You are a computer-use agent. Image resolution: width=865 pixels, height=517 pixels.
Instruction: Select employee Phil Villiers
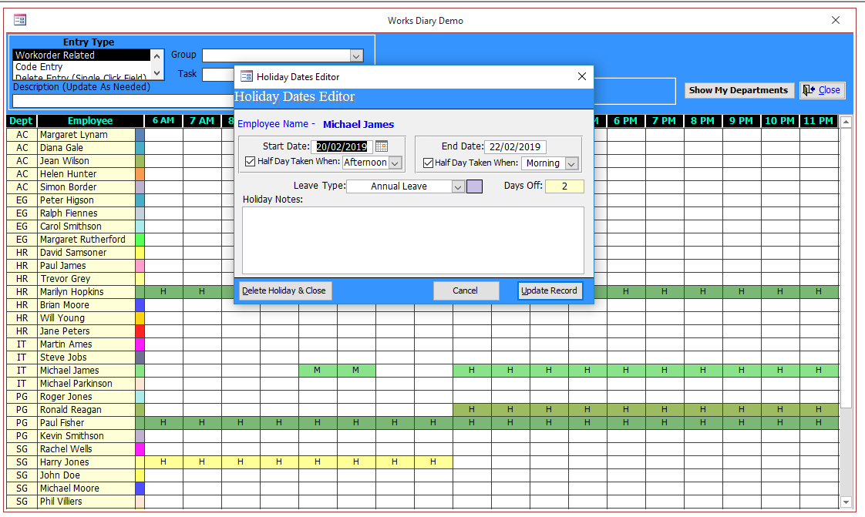click(86, 502)
